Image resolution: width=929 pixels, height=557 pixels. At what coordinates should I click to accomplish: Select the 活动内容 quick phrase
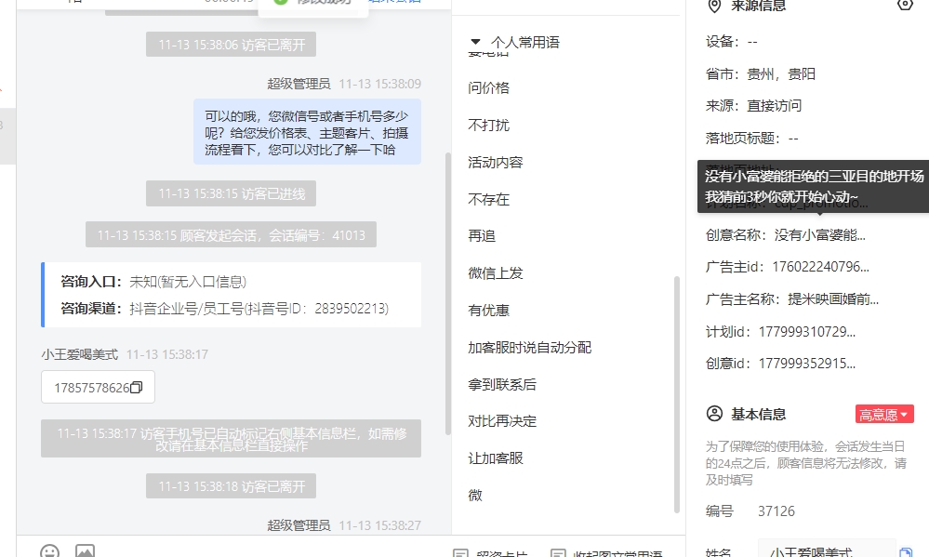pos(496,163)
